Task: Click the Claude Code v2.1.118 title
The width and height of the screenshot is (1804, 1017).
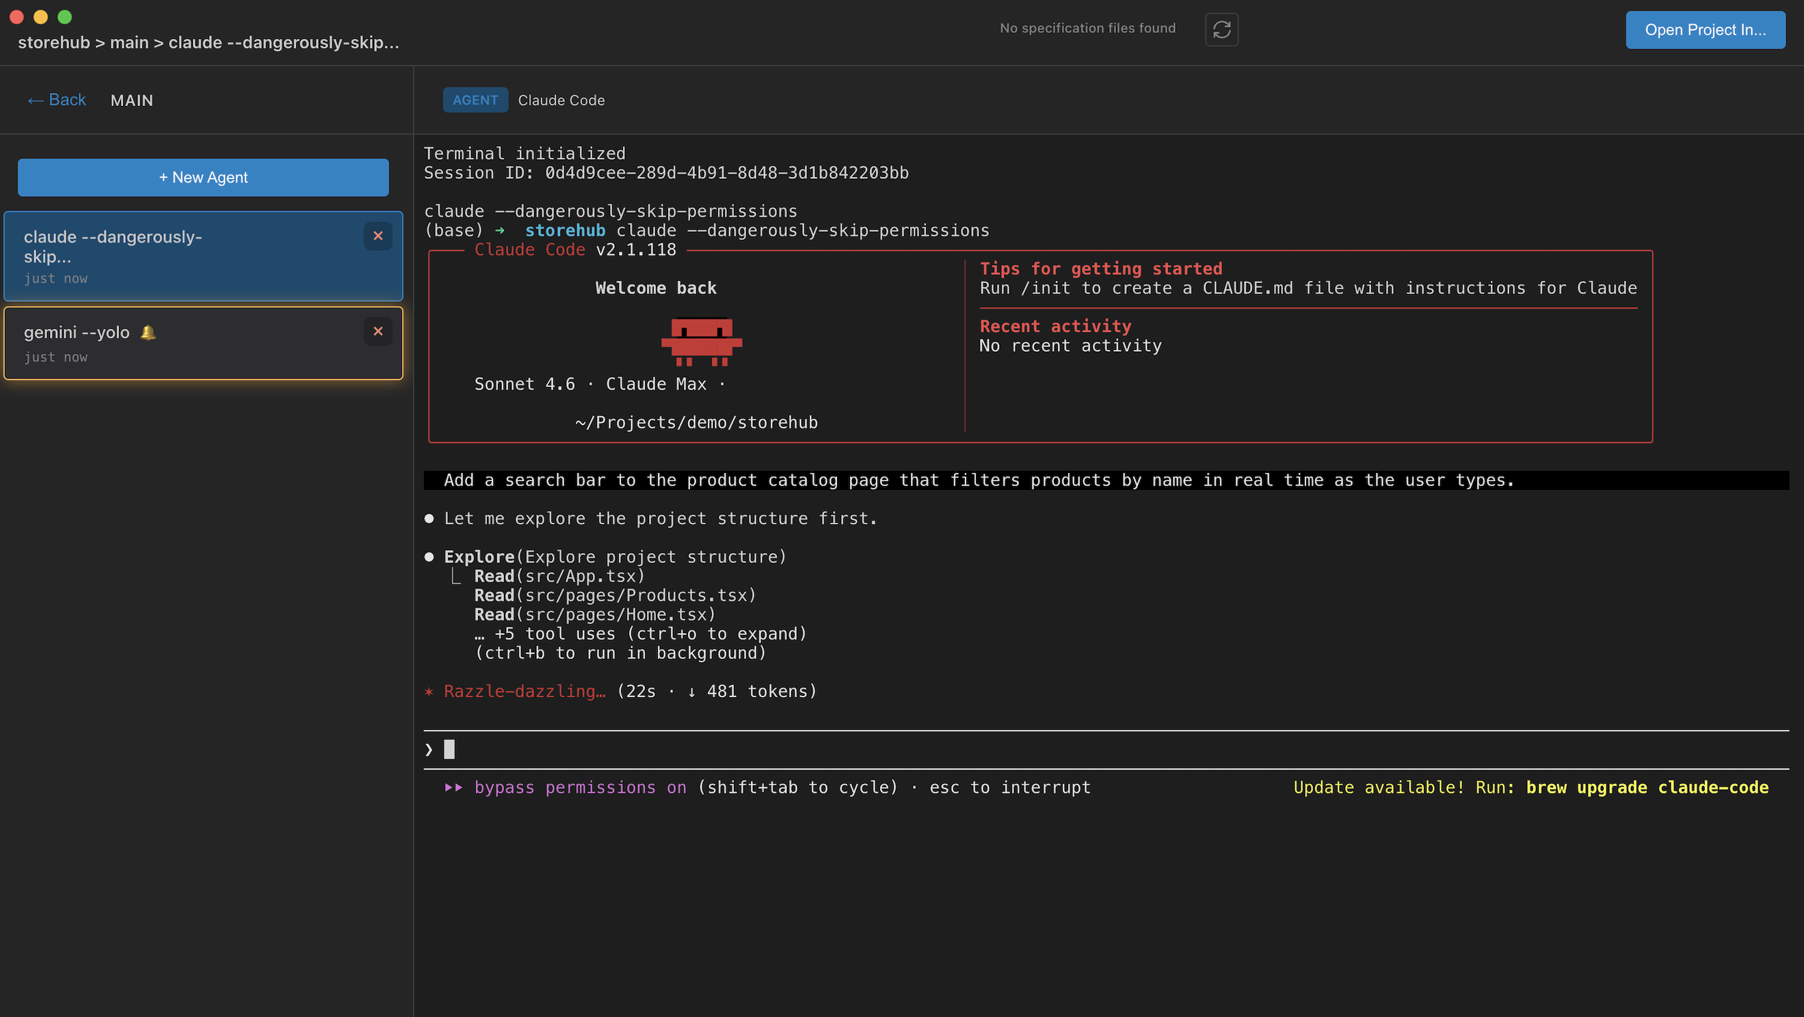Action: click(x=575, y=250)
